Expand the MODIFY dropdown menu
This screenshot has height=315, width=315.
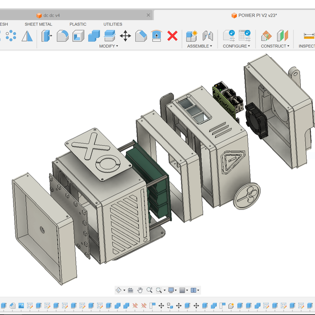(x=109, y=46)
